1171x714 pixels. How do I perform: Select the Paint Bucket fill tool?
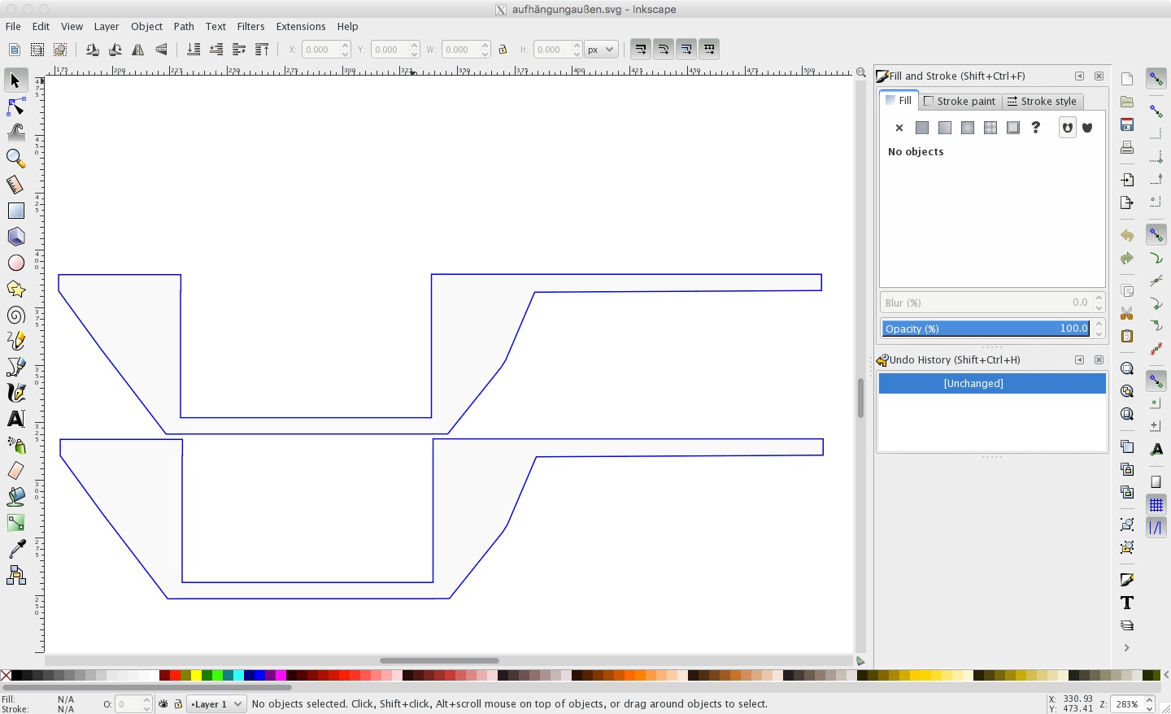click(15, 497)
